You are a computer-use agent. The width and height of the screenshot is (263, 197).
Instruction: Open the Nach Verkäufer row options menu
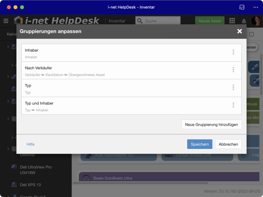click(233, 70)
